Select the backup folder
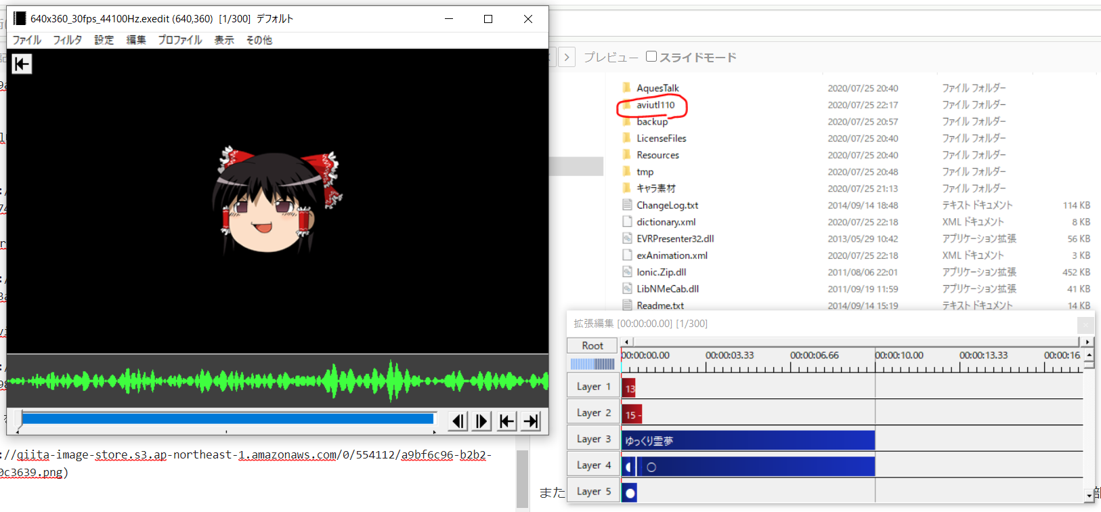This screenshot has width=1101, height=512. pyautogui.click(x=652, y=122)
